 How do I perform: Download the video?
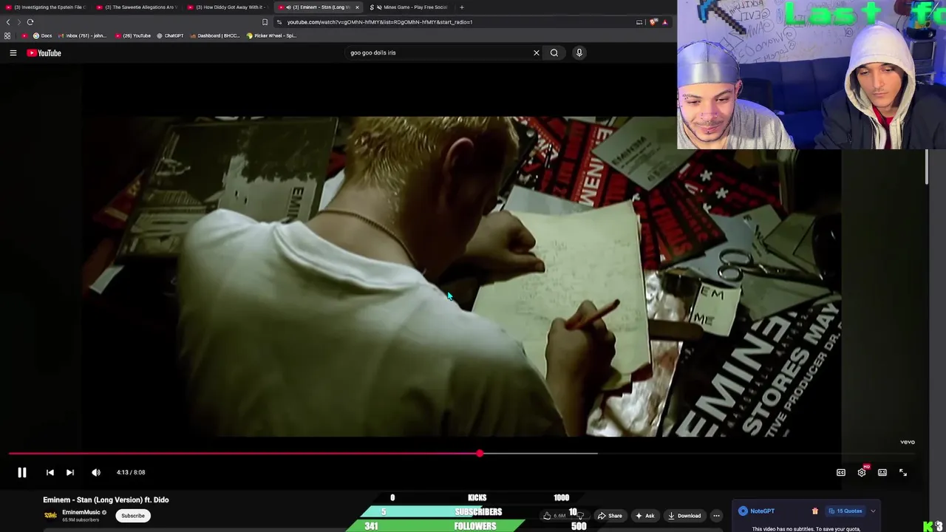pos(684,516)
